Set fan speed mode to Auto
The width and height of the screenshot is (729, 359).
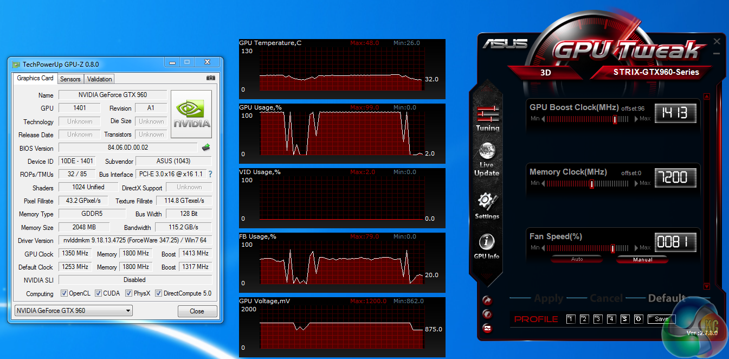tap(577, 259)
